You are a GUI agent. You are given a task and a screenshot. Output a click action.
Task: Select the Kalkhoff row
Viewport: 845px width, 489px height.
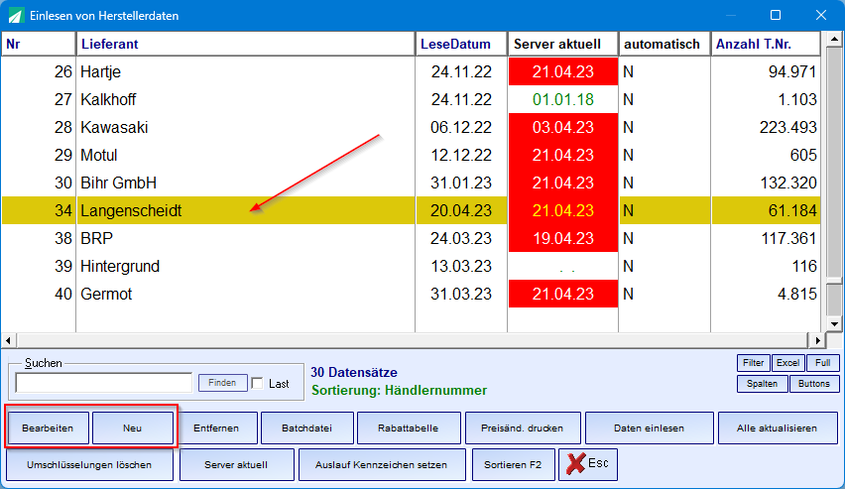pyautogui.click(x=412, y=99)
